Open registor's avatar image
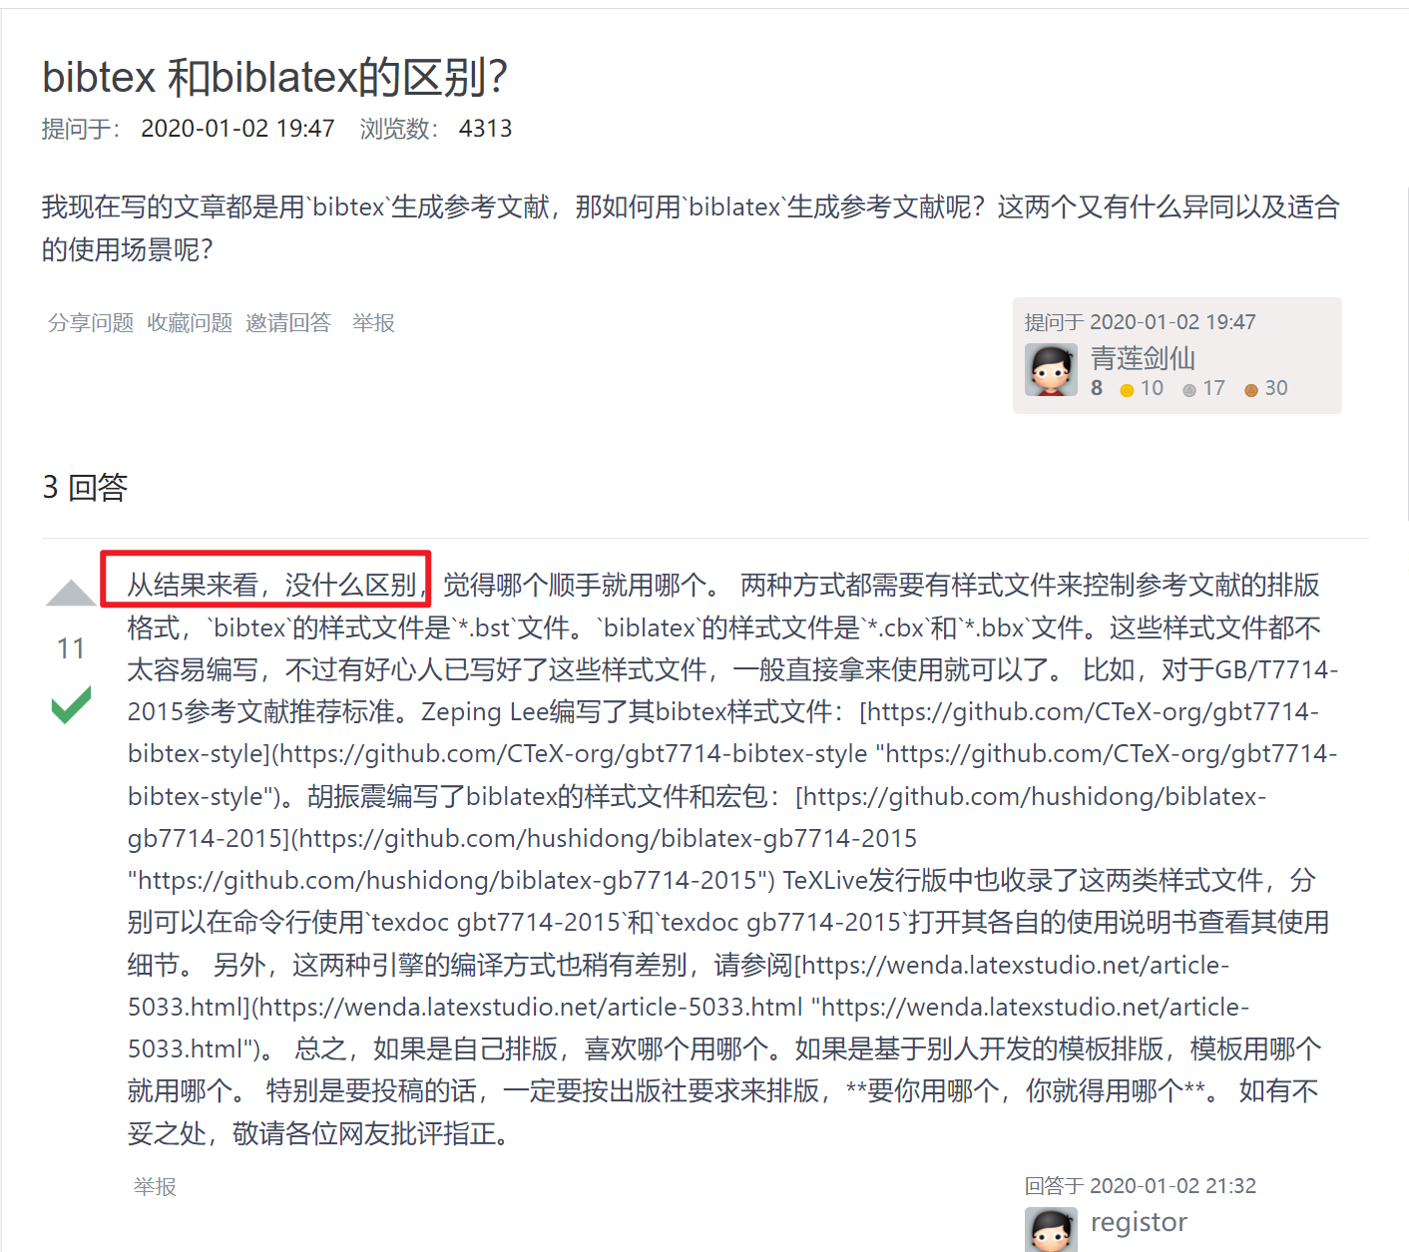 tap(1051, 1229)
